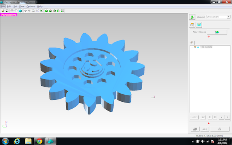Image resolution: width=232 pixels, height=145 pixels.
Task: Click the network signal tray icon
Action: coord(207,142)
